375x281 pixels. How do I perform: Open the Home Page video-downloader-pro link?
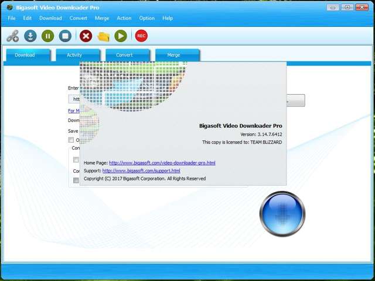pos(162,163)
